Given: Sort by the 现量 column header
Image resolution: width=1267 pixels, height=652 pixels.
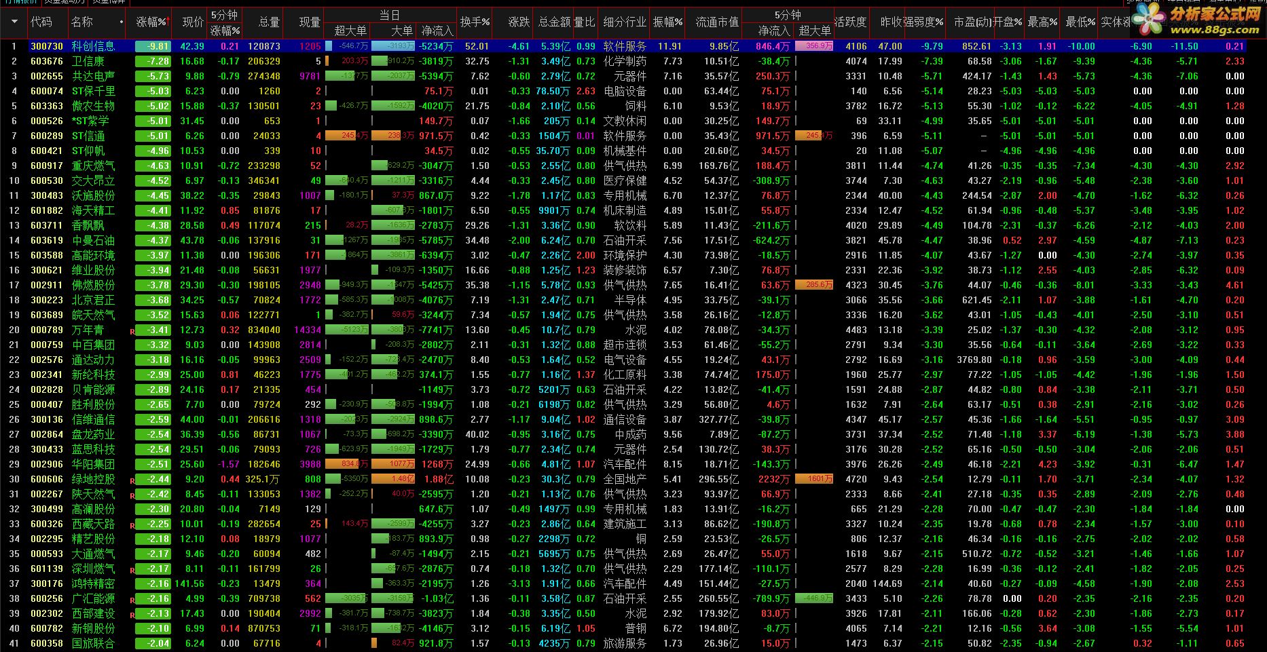Looking at the screenshot, I should coord(310,22).
